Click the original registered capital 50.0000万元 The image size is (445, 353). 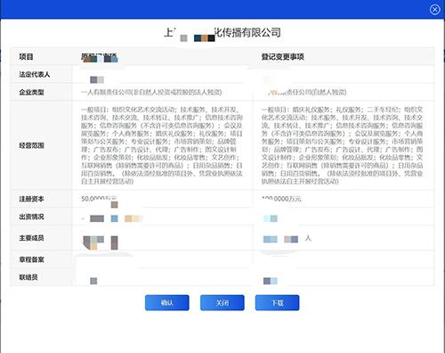pos(99,199)
